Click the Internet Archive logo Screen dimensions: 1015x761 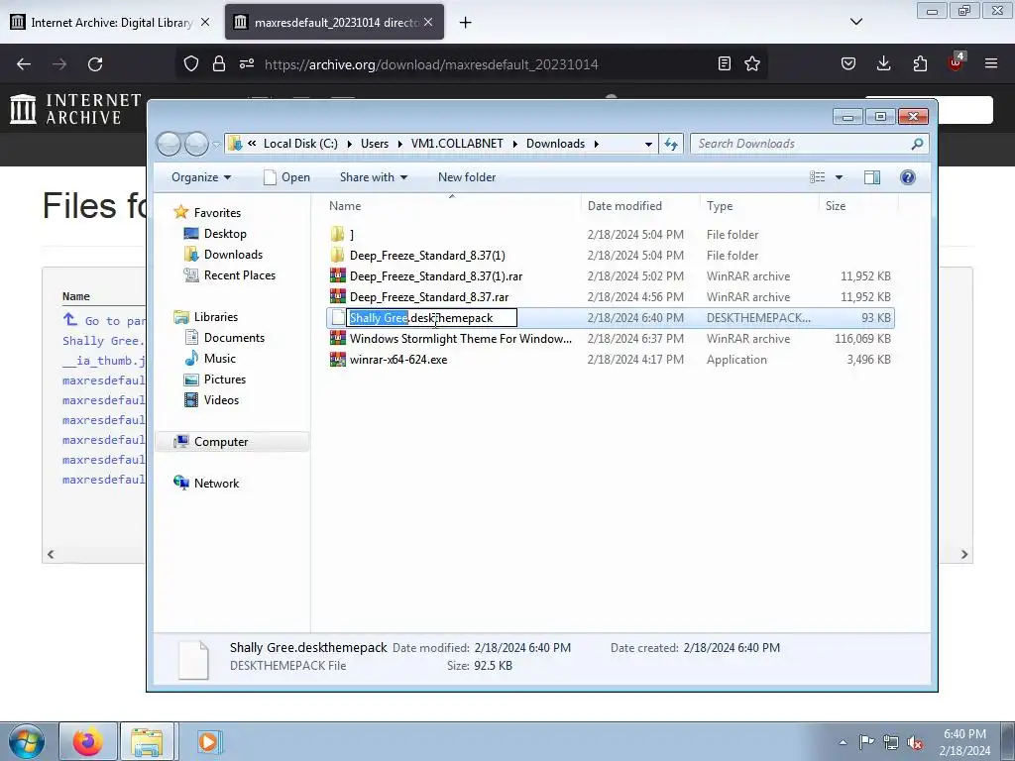pyautogui.click(x=76, y=109)
